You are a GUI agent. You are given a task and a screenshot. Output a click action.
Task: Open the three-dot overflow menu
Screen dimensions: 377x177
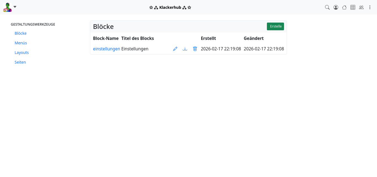370,7
